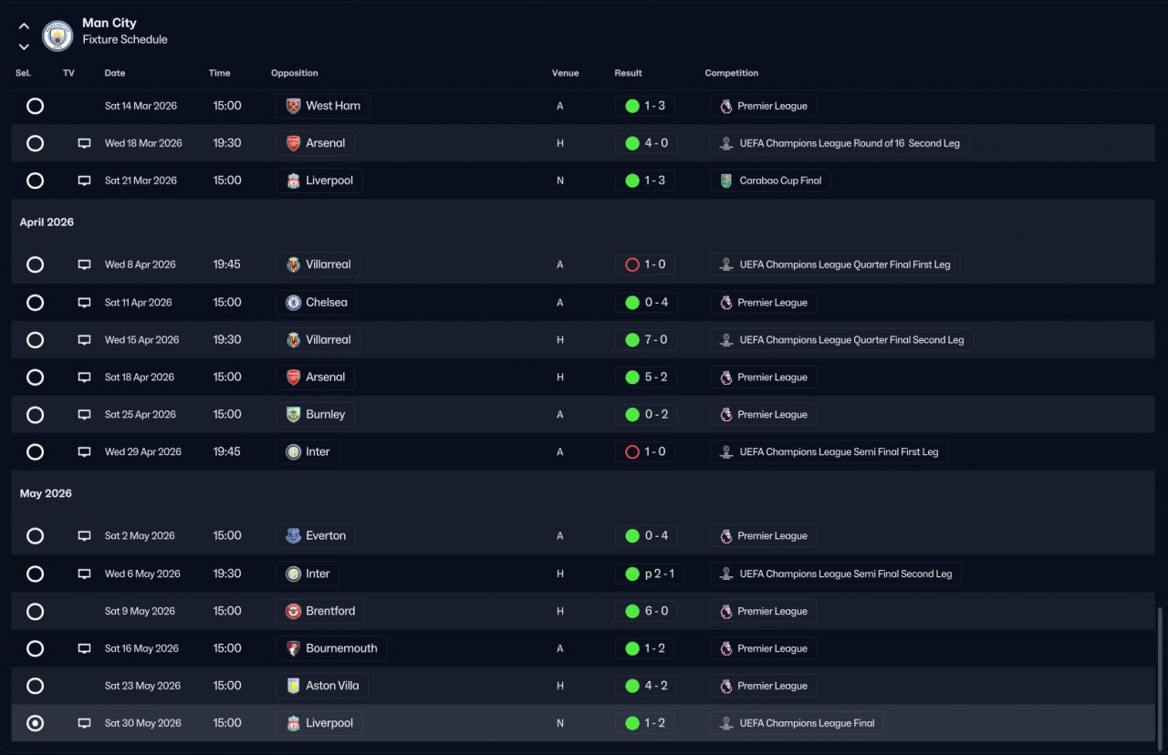Select the radio button for the Bournemouth fixture

(35, 648)
